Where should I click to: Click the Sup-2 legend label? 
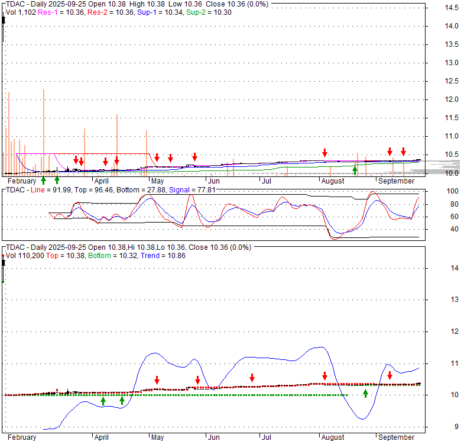click(196, 12)
